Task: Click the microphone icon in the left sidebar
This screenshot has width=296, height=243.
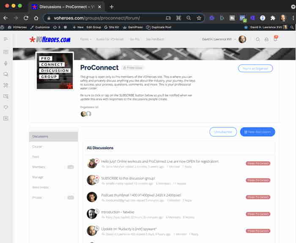Action: click(6, 63)
